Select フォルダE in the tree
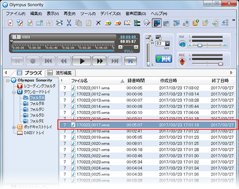The height and width of the screenshot is (189, 239). [x=37, y=121]
